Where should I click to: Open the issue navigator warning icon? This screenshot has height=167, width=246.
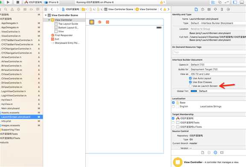(12, 9)
